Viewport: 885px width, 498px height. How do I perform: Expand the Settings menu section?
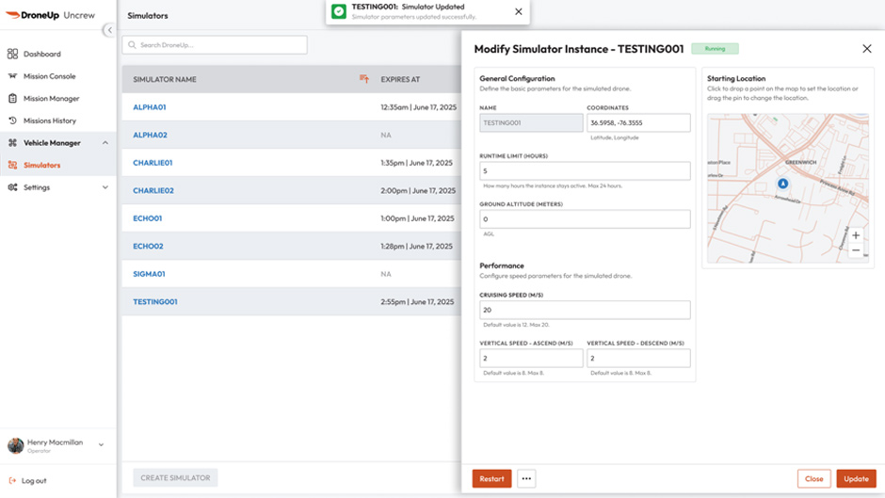tap(105, 187)
